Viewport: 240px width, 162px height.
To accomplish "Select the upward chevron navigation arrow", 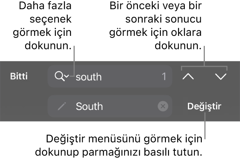I will (x=188, y=76).
